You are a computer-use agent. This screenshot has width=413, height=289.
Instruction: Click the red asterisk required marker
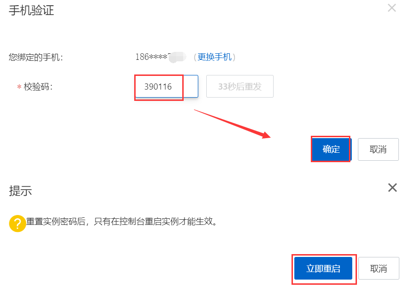point(19,87)
